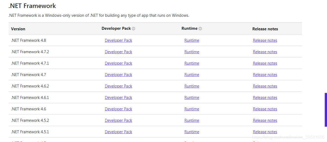This screenshot has width=327, height=142.
Task: Select the '.NET Framework 4.7' version cell
Action: click(29, 75)
